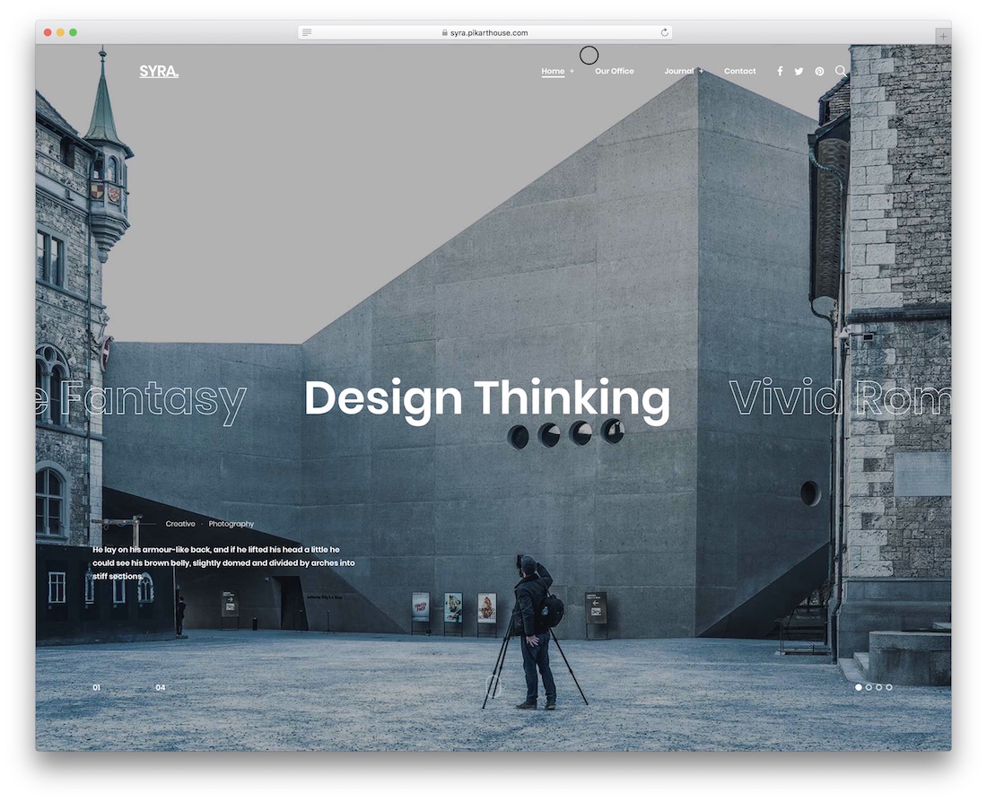
Task: Add a new Safari tab
Action: coord(943,37)
